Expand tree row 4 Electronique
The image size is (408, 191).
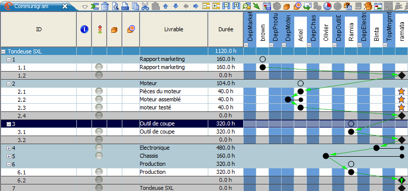[x=9, y=148]
